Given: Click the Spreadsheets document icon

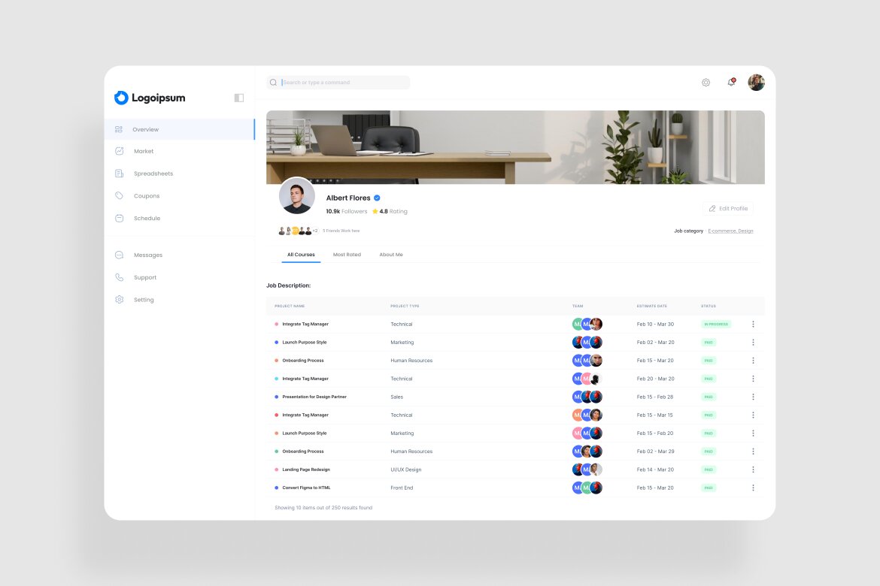Looking at the screenshot, I should click(x=118, y=173).
